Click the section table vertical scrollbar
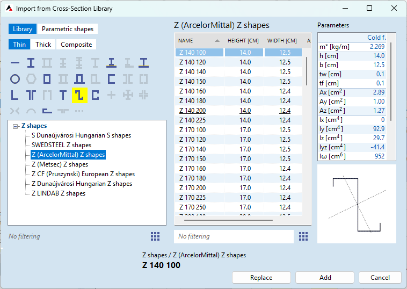The height and width of the screenshot is (289, 407). [307, 71]
